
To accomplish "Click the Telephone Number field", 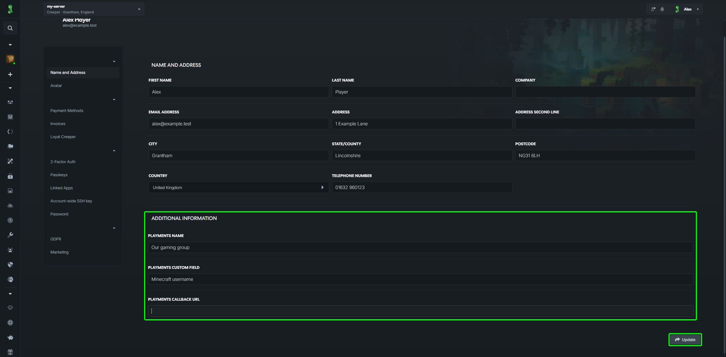I will pos(422,187).
